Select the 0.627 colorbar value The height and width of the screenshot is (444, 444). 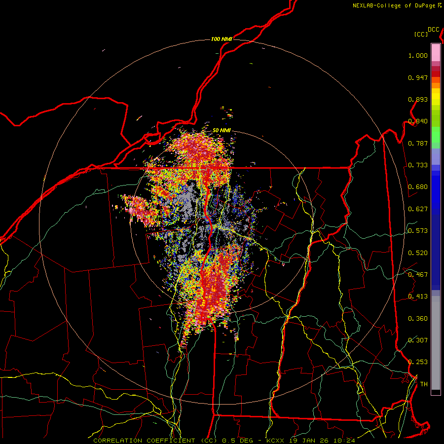[x=418, y=209]
